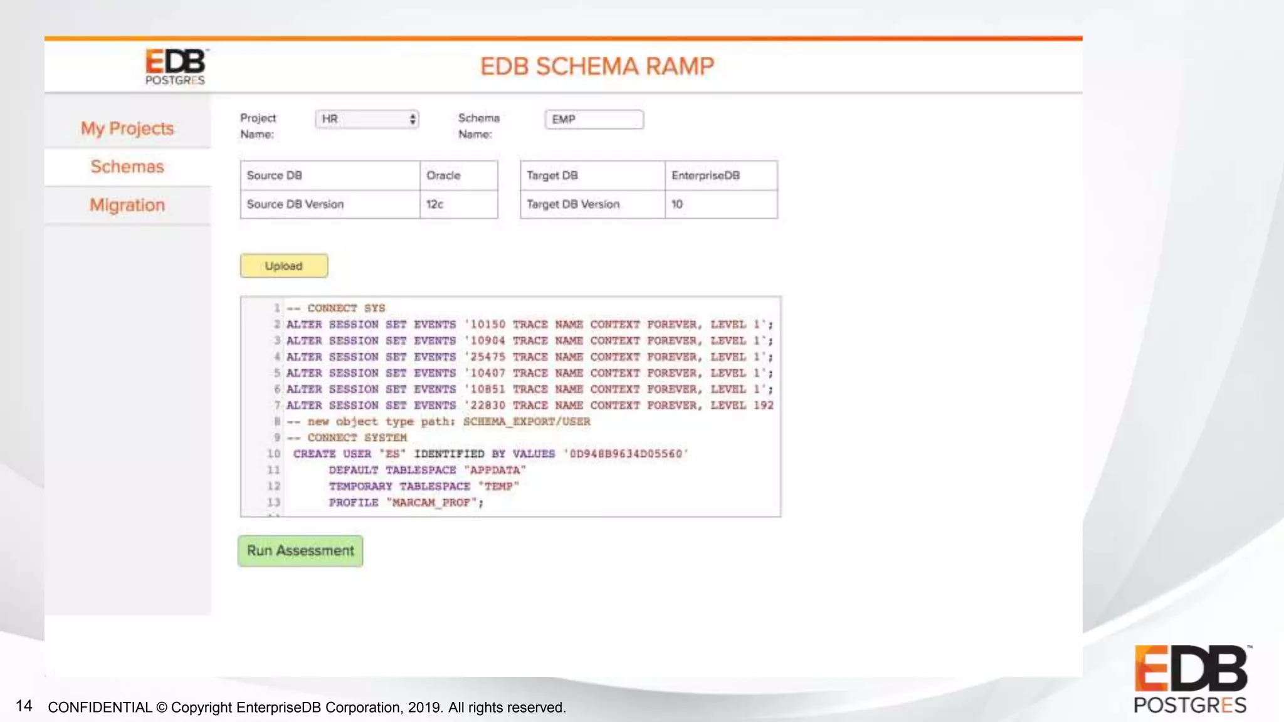This screenshot has width=1284, height=722.
Task: Click the PROFILE MARCAM_PROF line in editor
Action: tap(406, 503)
